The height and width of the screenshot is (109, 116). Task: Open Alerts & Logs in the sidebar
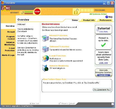8,55
